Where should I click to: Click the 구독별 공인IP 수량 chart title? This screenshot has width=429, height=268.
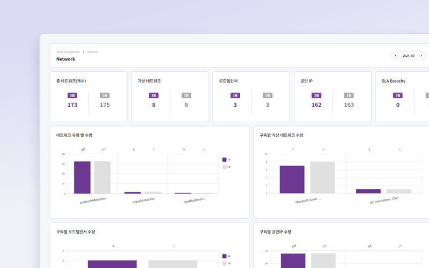275,232
